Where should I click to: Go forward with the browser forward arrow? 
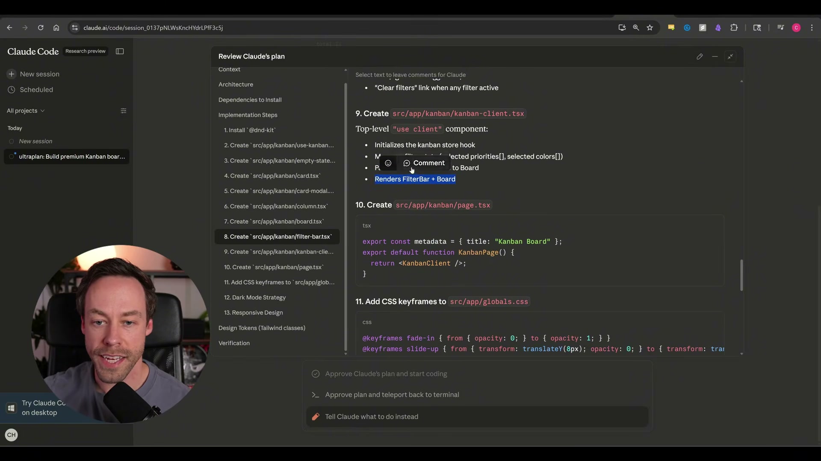(25, 28)
